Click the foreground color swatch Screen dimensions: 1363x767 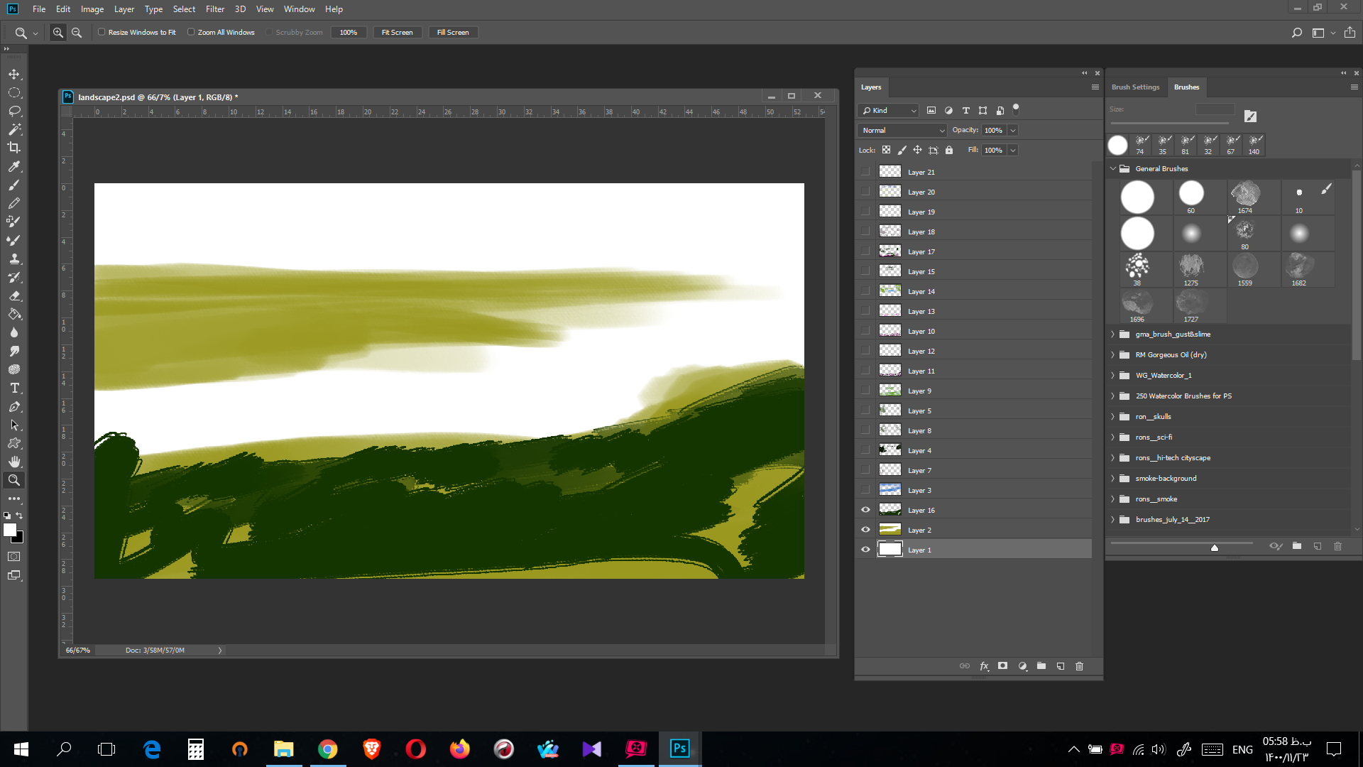coord(10,530)
